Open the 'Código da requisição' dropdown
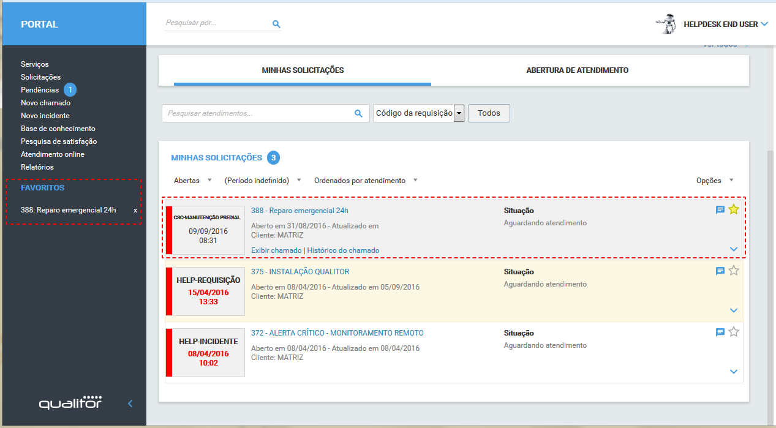Screen dimensions: 776x428 [x=458, y=113]
